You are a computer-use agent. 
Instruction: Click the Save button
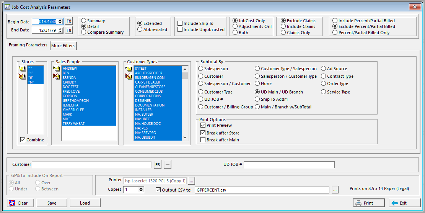tap(52, 203)
